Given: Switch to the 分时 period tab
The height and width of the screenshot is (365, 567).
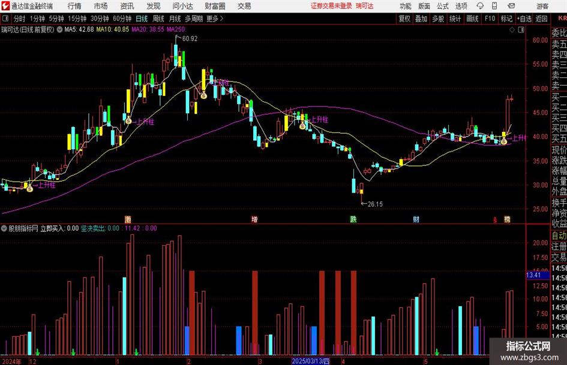Looking at the screenshot, I should [x=20, y=19].
